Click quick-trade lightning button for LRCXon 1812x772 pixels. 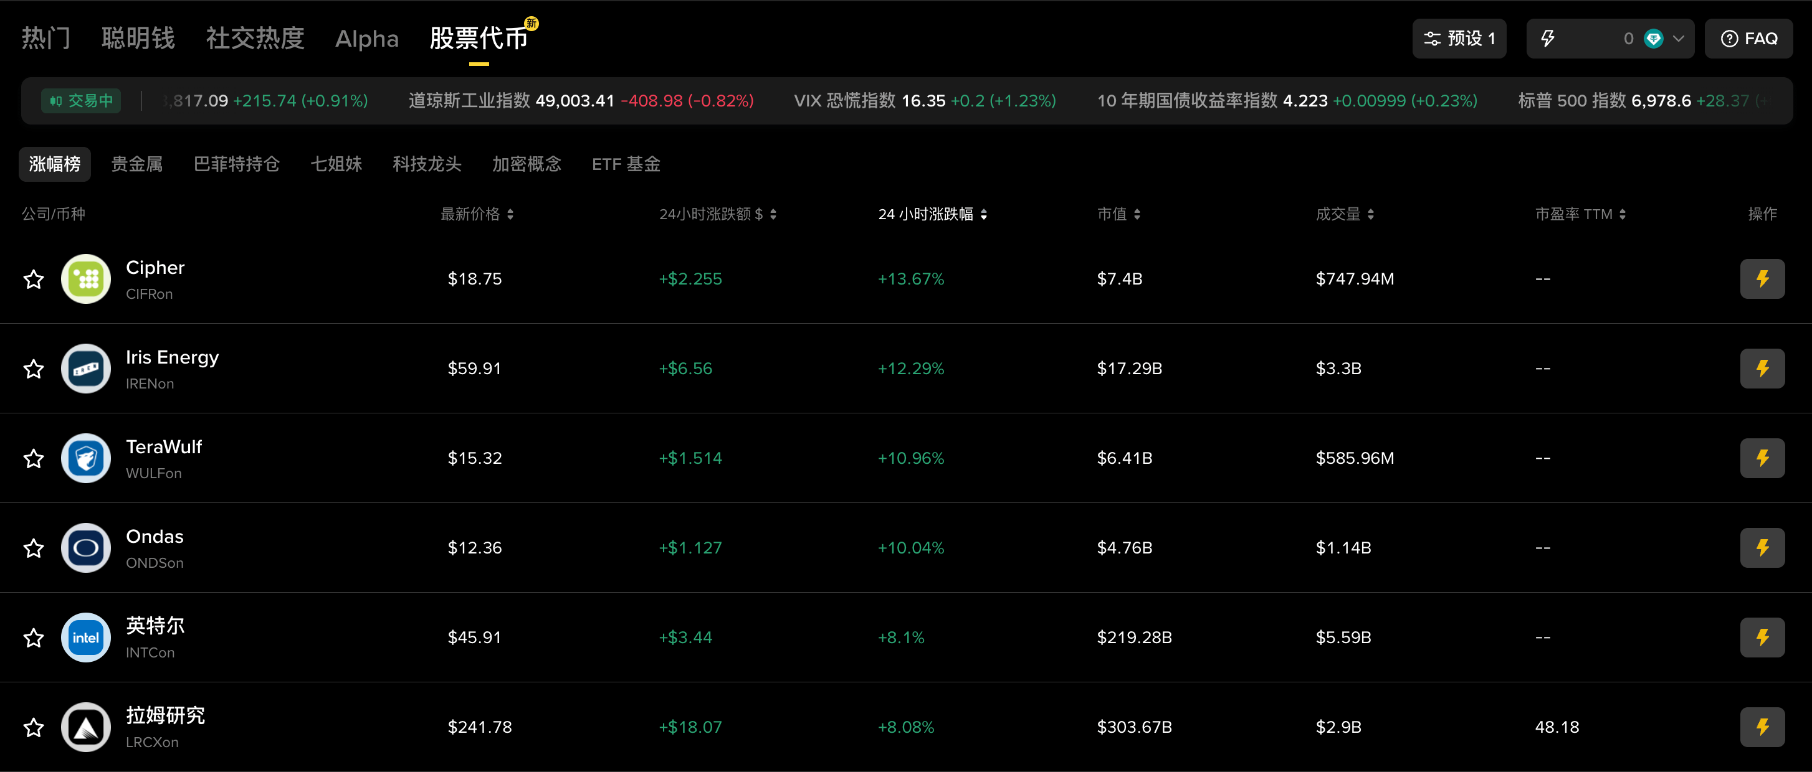pos(1762,727)
